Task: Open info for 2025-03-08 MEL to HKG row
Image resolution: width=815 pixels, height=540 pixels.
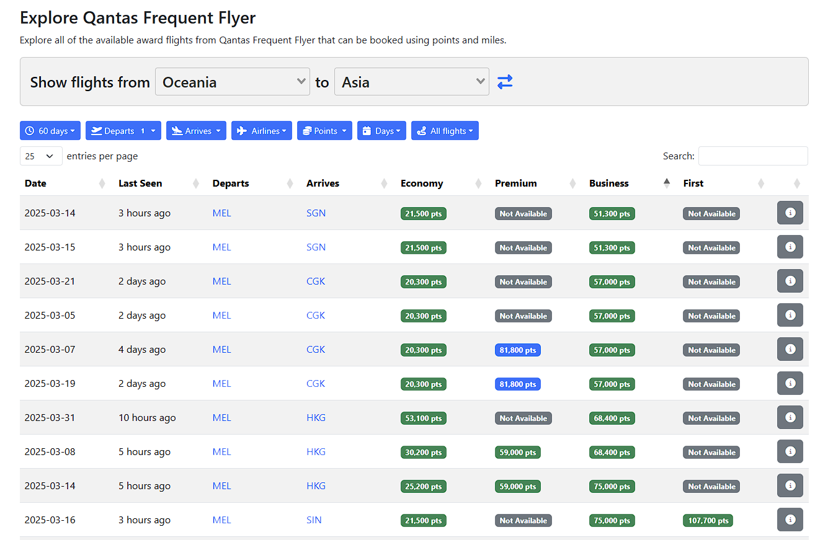Action: pyautogui.click(x=790, y=451)
